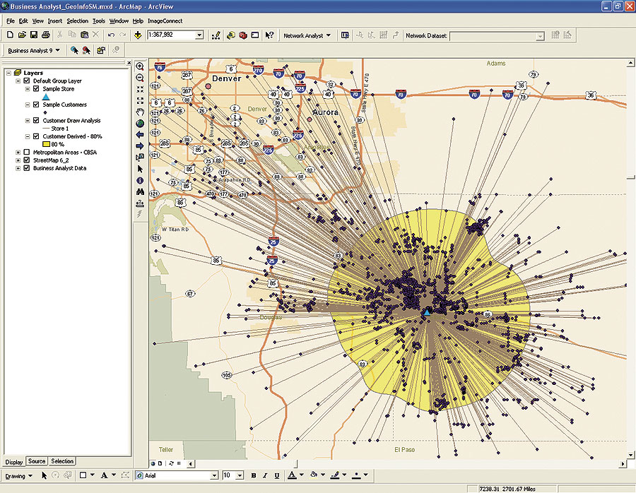Open the font size 10 dropdown
This screenshot has height=493, width=636.
coord(240,475)
